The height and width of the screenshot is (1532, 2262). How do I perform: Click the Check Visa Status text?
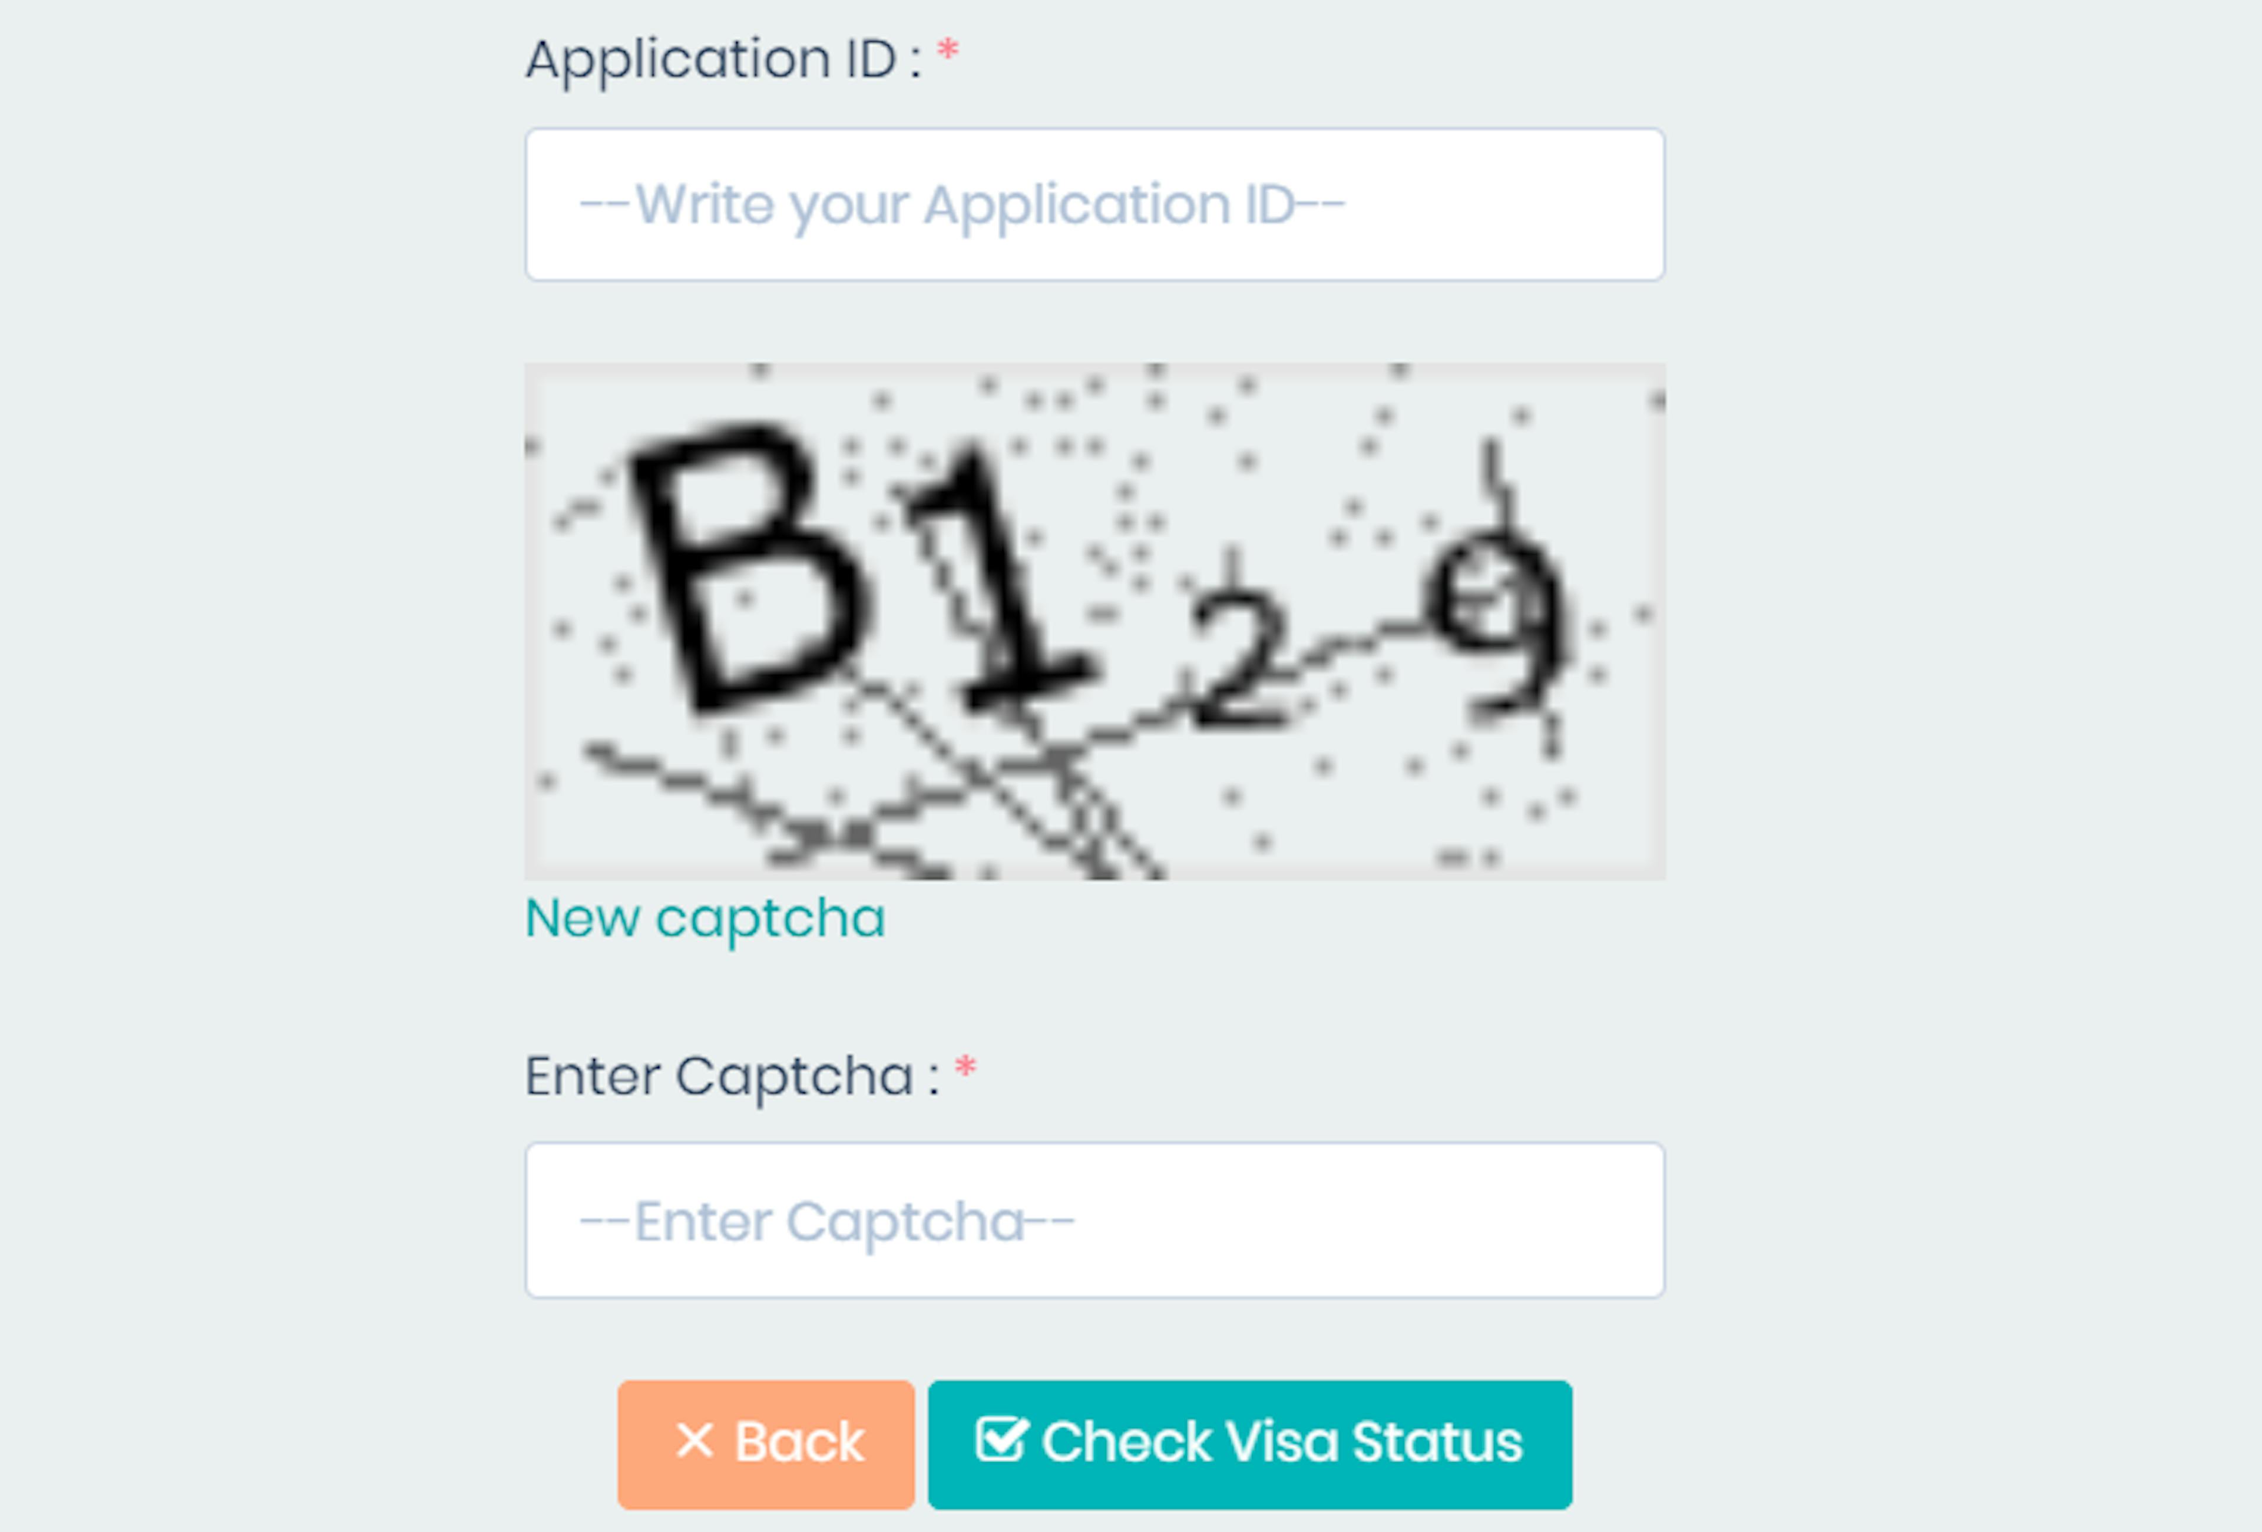pyautogui.click(x=1282, y=1441)
